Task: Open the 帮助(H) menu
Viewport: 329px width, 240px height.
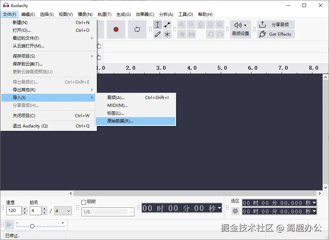Action: tap(205, 14)
